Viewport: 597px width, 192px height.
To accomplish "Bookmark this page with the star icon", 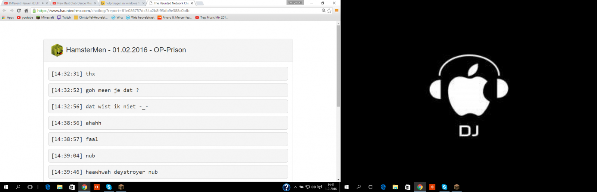I will (329, 11).
